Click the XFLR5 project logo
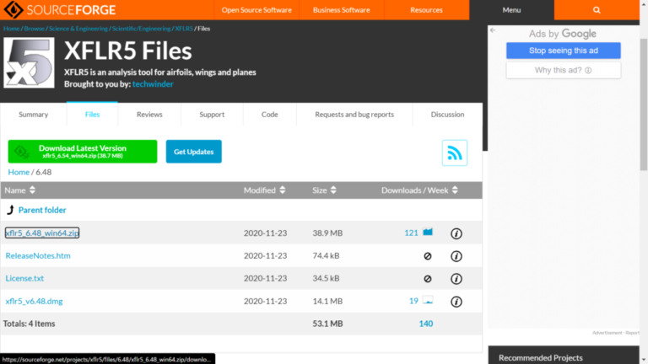Screen dimensions: 648x364 (x=30, y=63)
